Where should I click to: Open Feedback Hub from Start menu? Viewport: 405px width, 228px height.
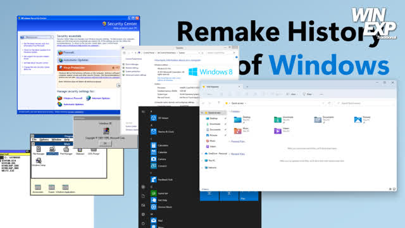click(x=162, y=179)
